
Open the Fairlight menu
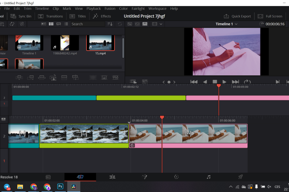pyautogui.click(x=138, y=8)
